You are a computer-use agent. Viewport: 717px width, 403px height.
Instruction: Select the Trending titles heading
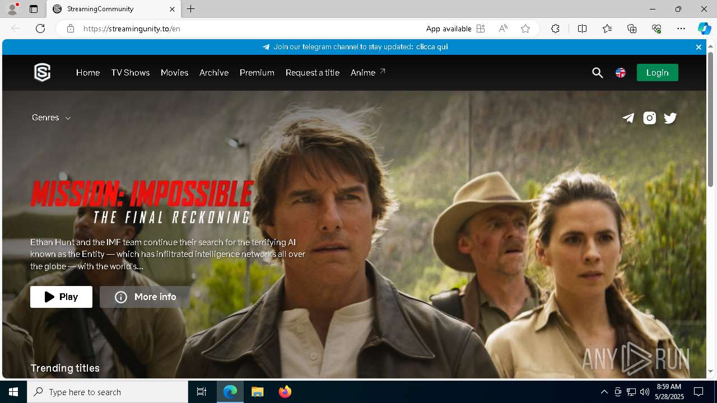pos(65,368)
